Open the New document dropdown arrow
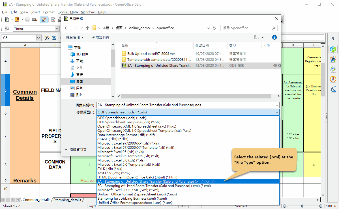 click(x=12, y=20)
